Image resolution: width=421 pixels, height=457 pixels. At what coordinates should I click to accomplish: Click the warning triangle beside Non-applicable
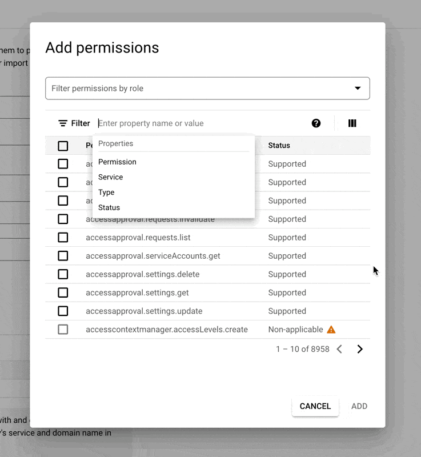(x=331, y=330)
